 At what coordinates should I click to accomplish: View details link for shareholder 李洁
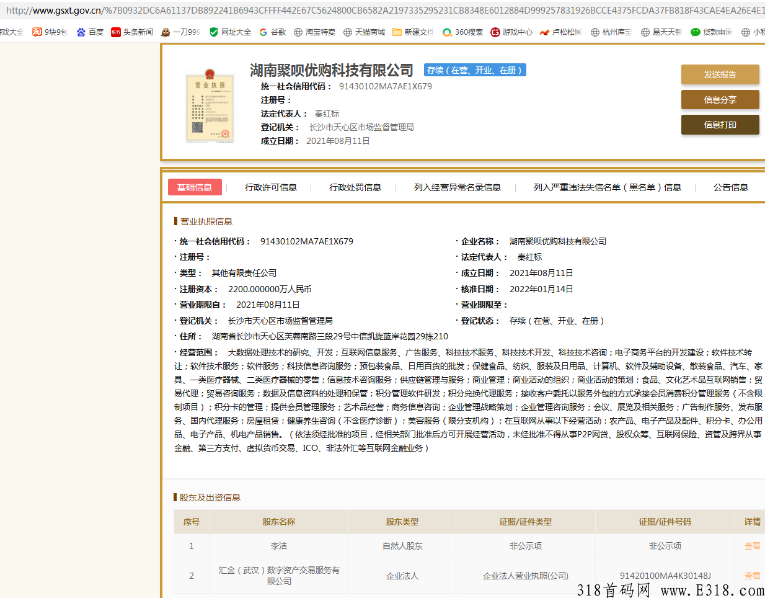752,546
